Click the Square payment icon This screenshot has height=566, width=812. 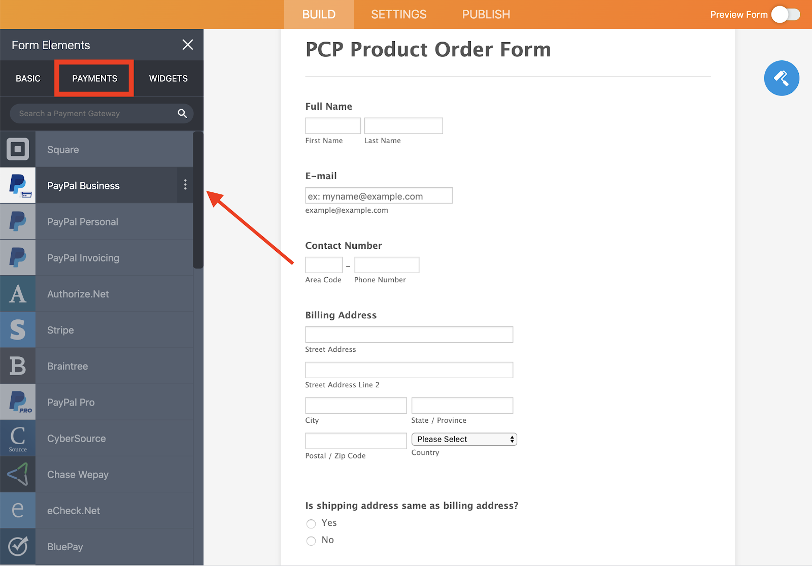(x=18, y=149)
